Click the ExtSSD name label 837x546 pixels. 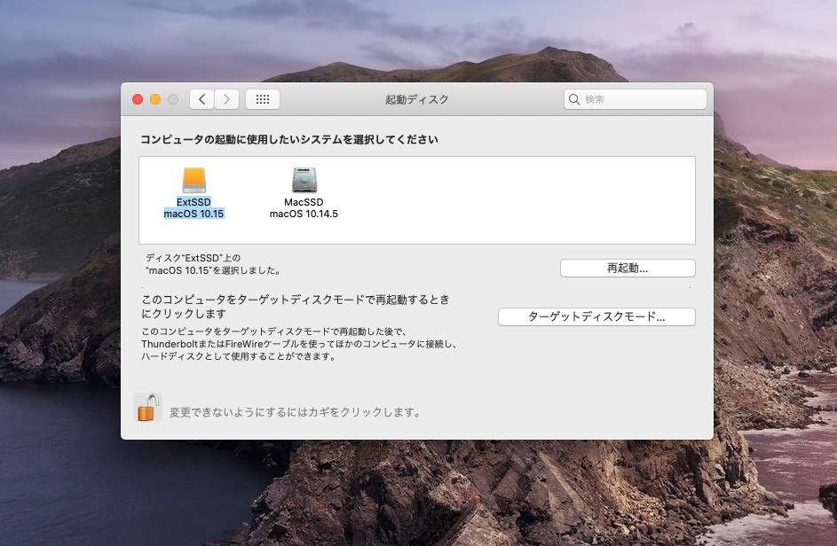(x=193, y=202)
